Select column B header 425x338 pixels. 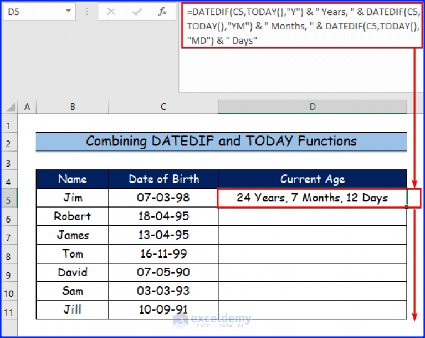coord(73,107)
